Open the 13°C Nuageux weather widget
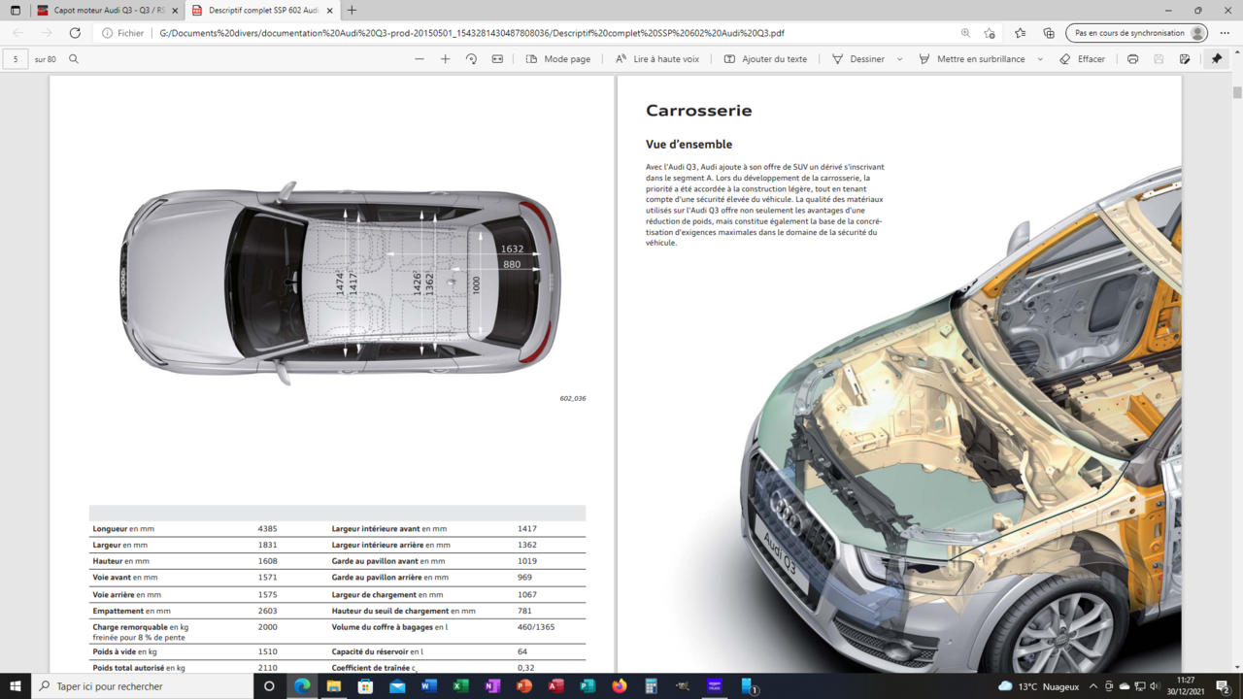Viewport: 1243px width, 699px height. 1040,686
